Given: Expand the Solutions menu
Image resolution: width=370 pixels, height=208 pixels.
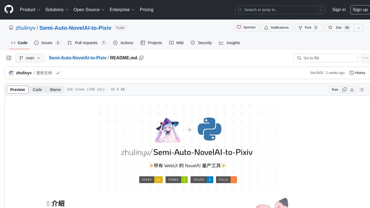Looking at the screenshot, I should [x=57, y=10].
